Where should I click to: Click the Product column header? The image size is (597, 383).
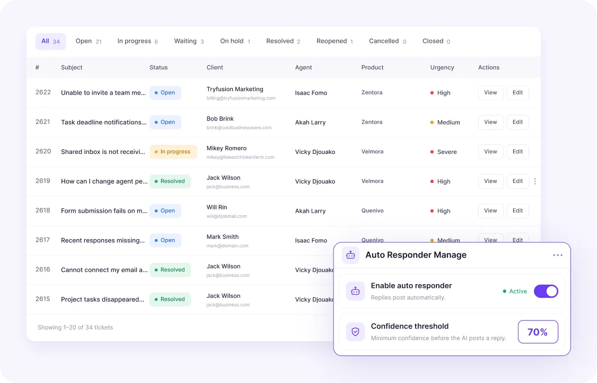coord(372,68)
